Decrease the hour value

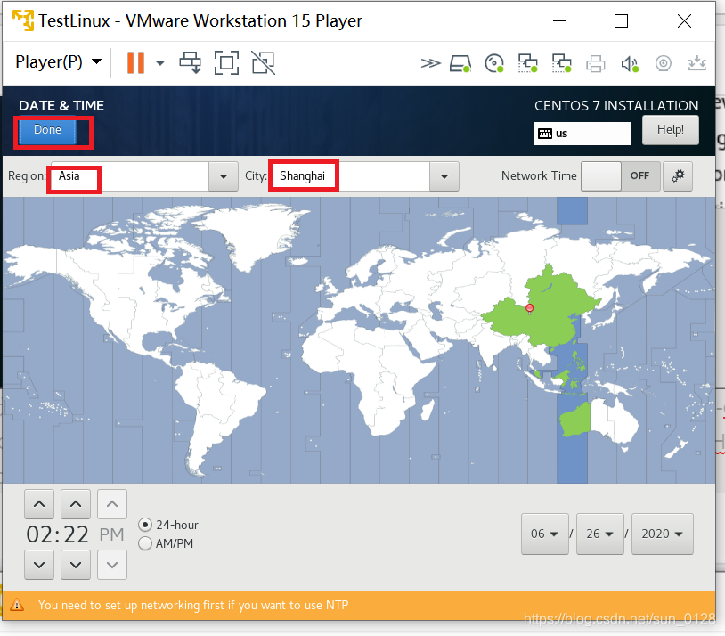[x=39, y=565]
